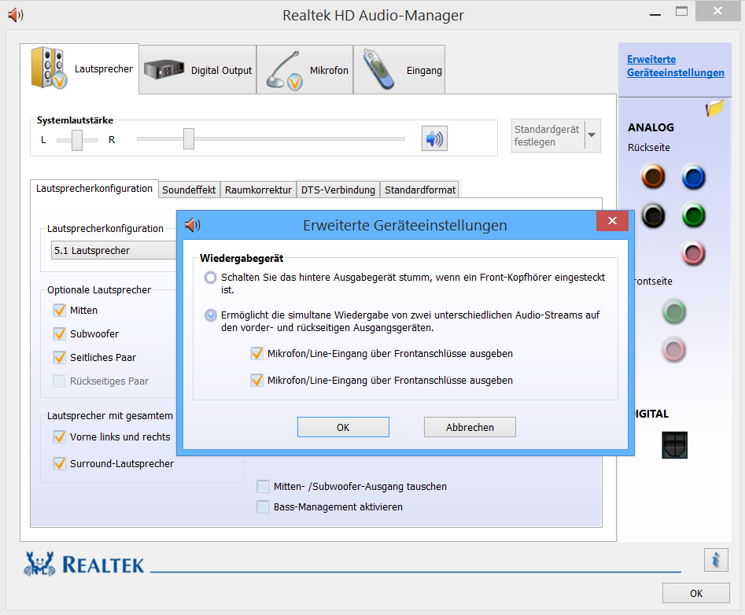
Task: Close the Erweiterte Geräteeinstellungen dialog
Action: [x=612, y=221]
